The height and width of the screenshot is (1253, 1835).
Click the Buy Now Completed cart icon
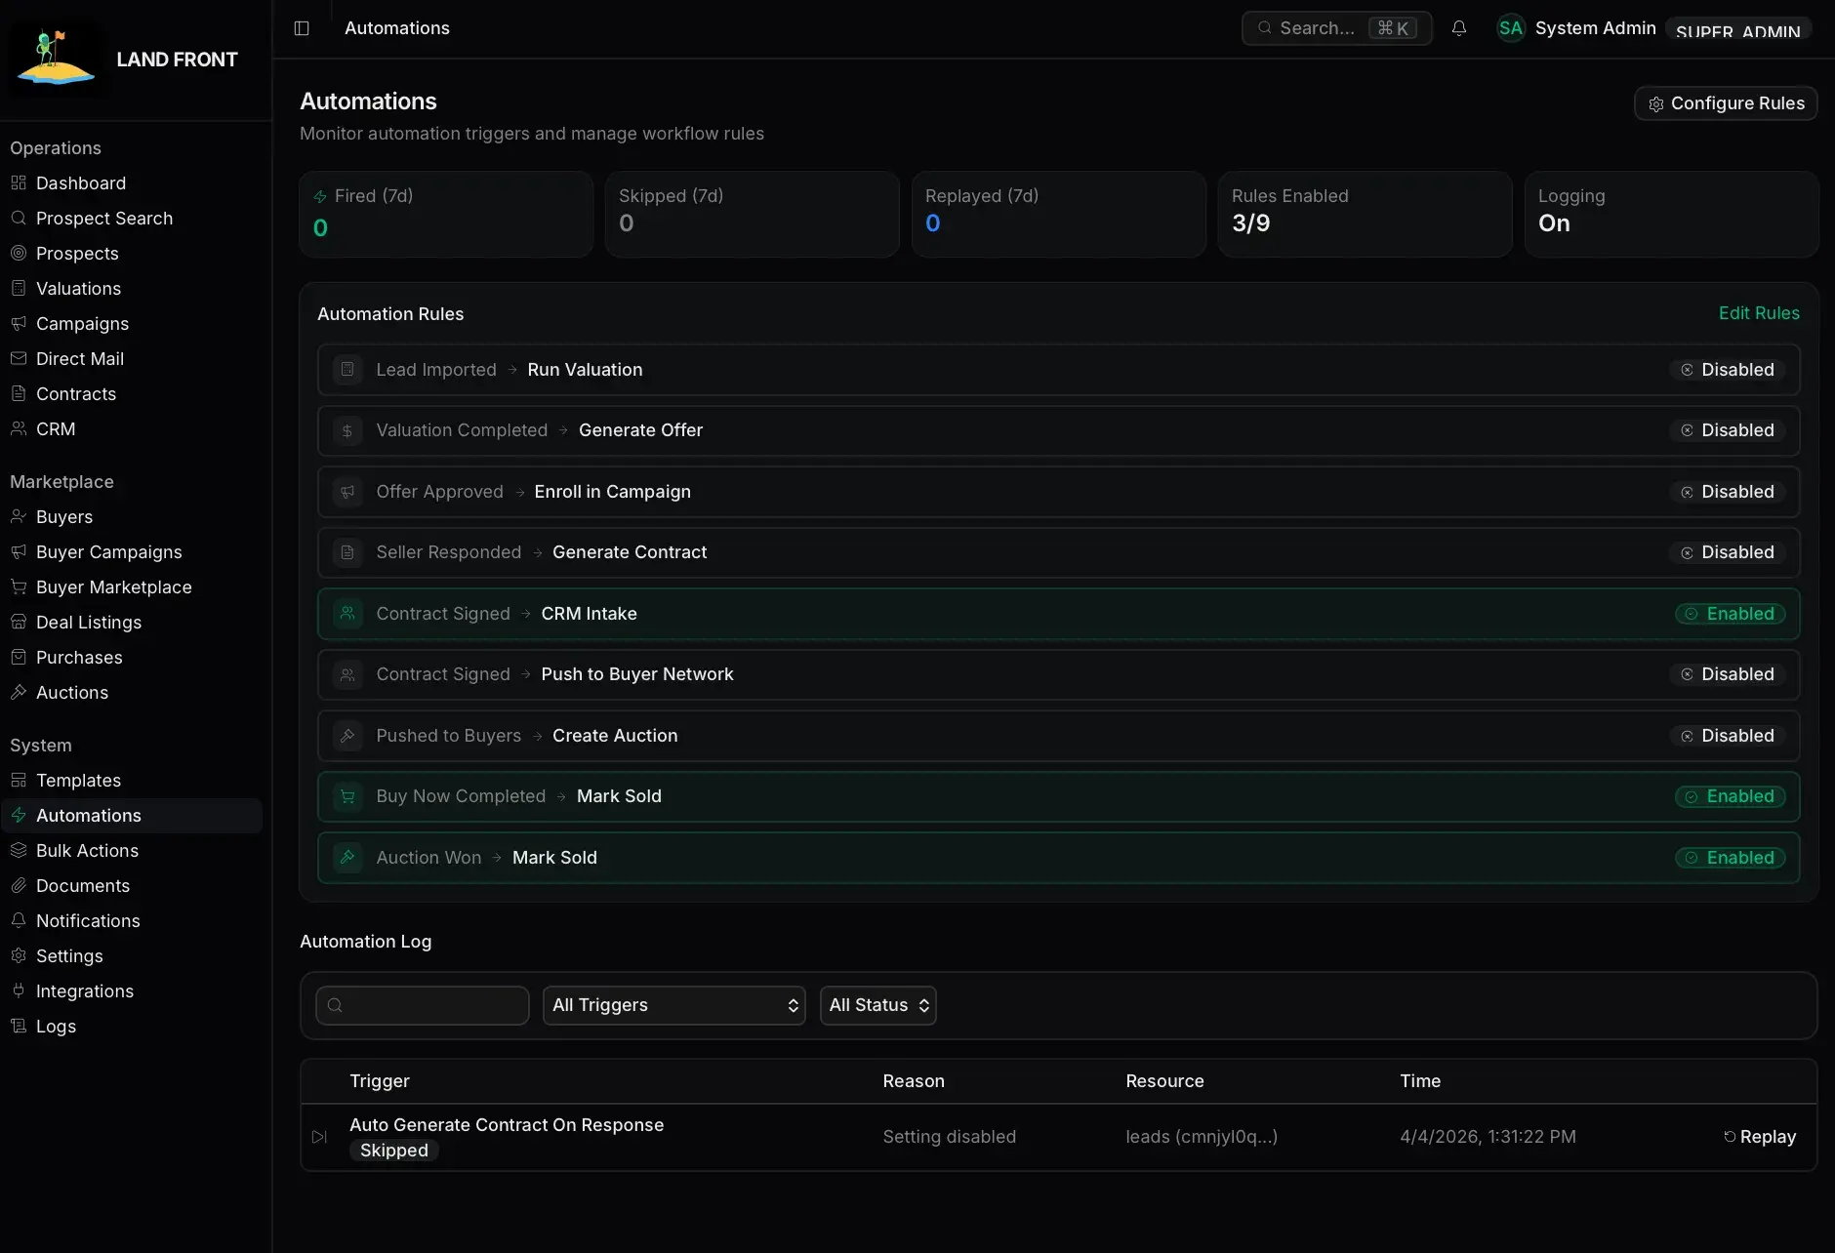[347, 796]
